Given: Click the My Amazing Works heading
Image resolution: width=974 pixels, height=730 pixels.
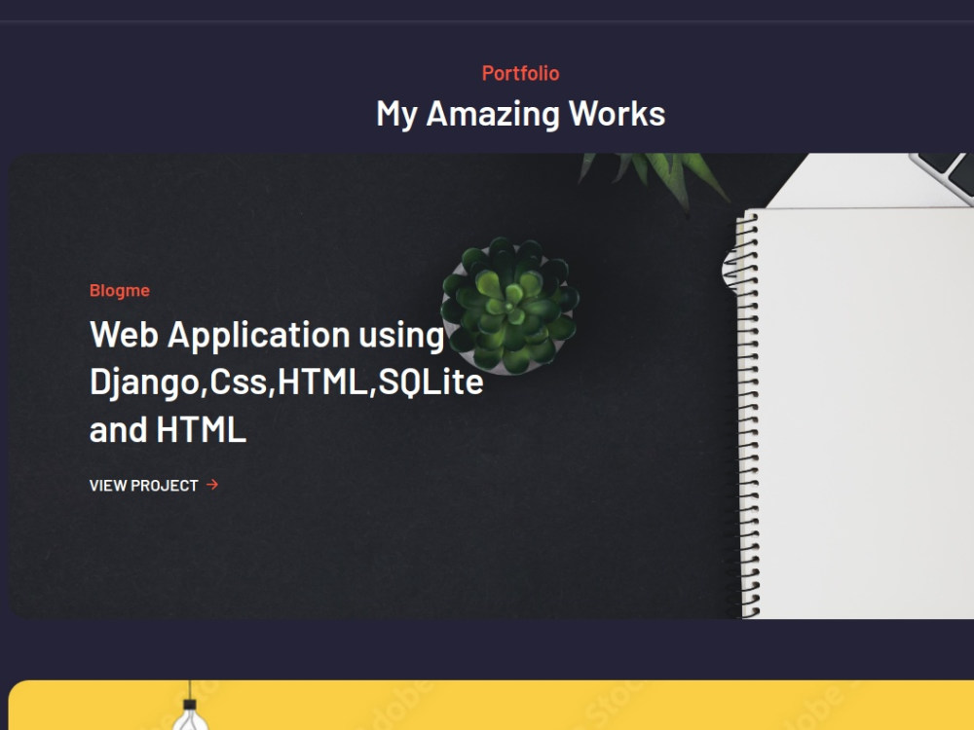Looking at the screenshot, I should pyautogui.click(x=520, y=114).
